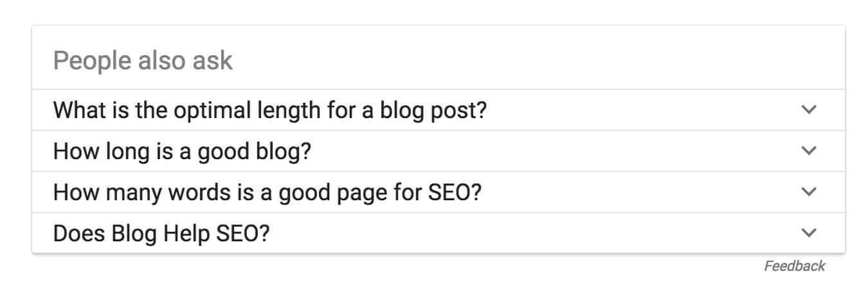863x294 pixels.
Task: Expand 'What is the optimal length for a blog post?'
Action: [437, 110]
